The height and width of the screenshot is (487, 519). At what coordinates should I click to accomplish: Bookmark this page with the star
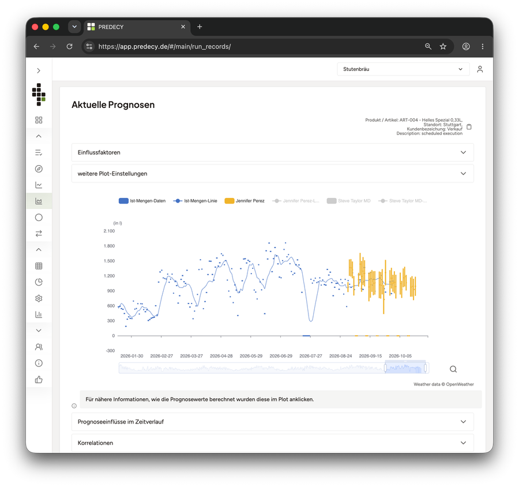[x=443, y=46]
